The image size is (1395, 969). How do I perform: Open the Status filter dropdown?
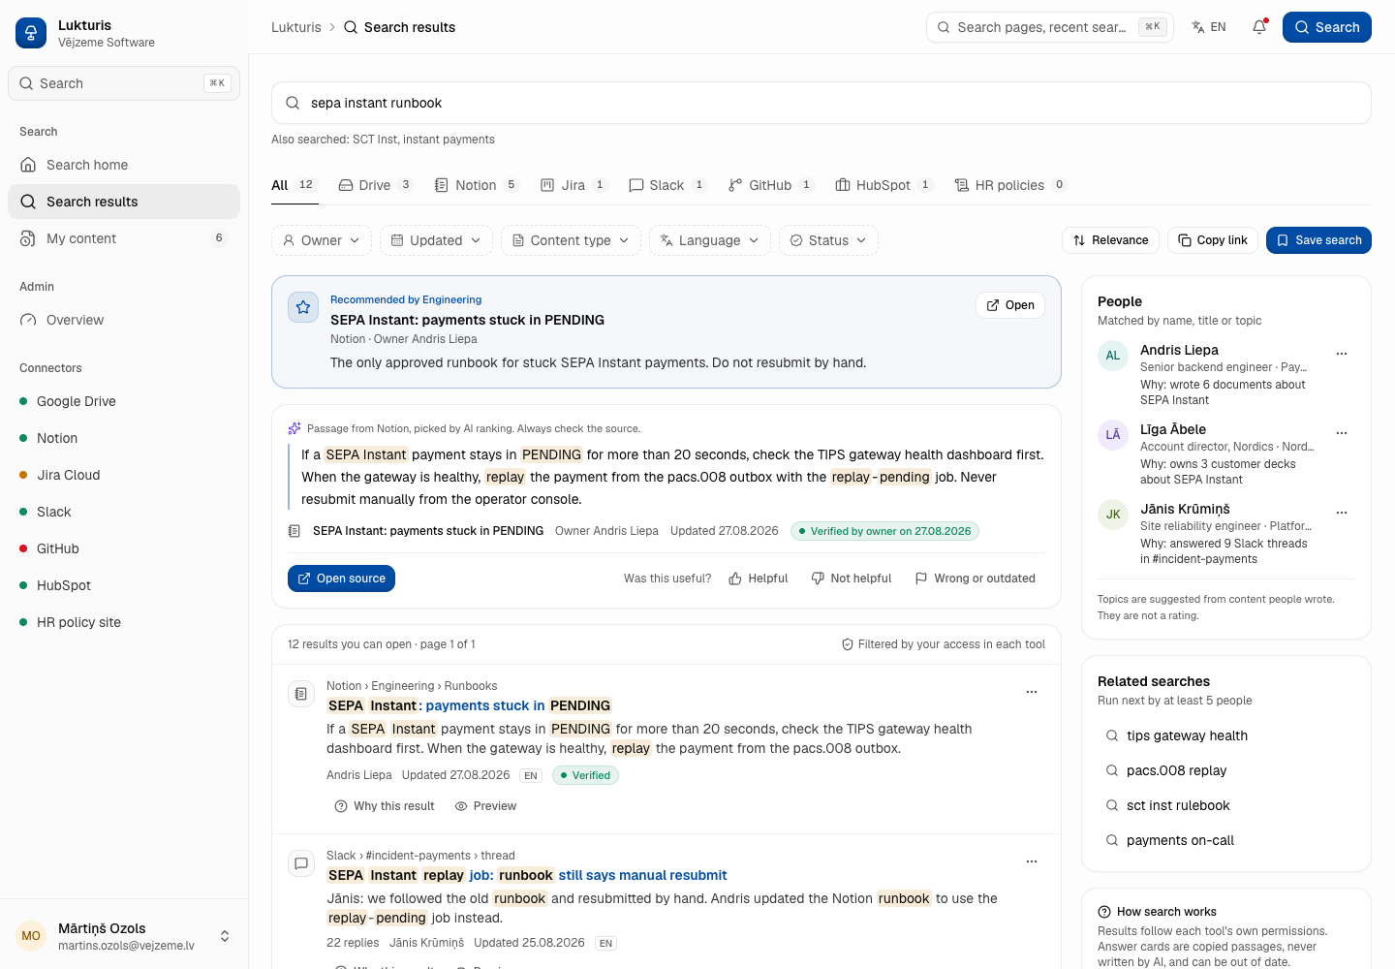[828, 240]
